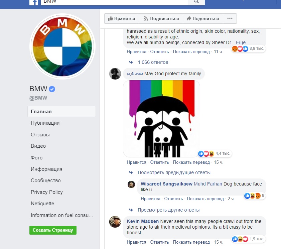Click the search magnifier icon
The height and width of the screenshot is (249, 281).
pyautogui.click(x=196, y=2)
